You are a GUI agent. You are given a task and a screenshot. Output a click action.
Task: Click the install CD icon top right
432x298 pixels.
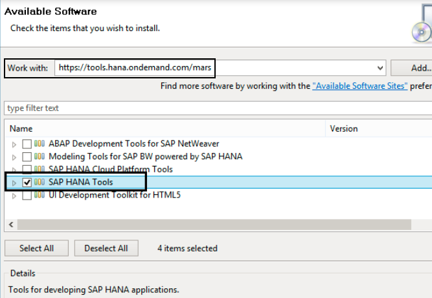click(421, 29)
